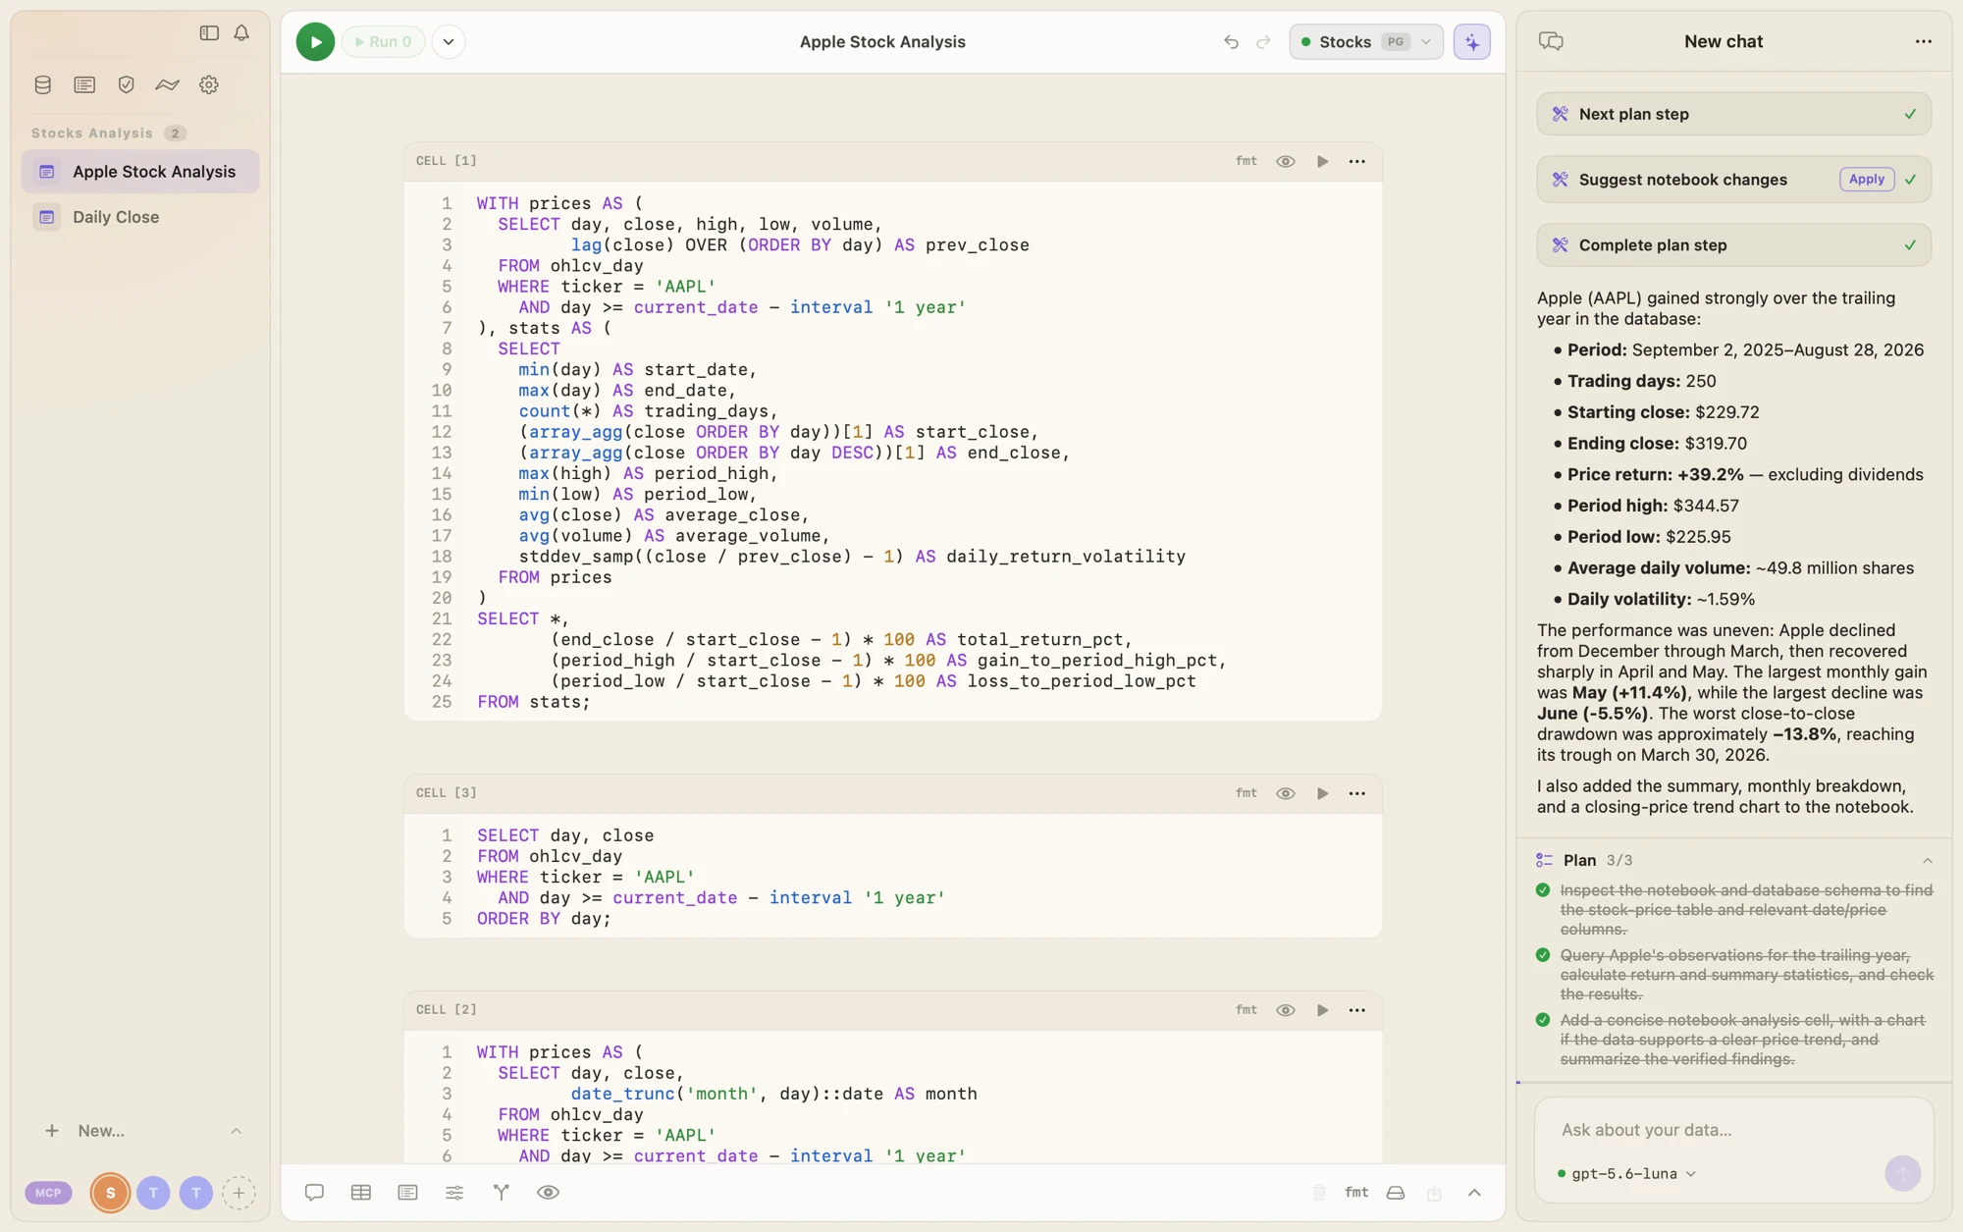Select the Daily Close notebook

[140, 217]
